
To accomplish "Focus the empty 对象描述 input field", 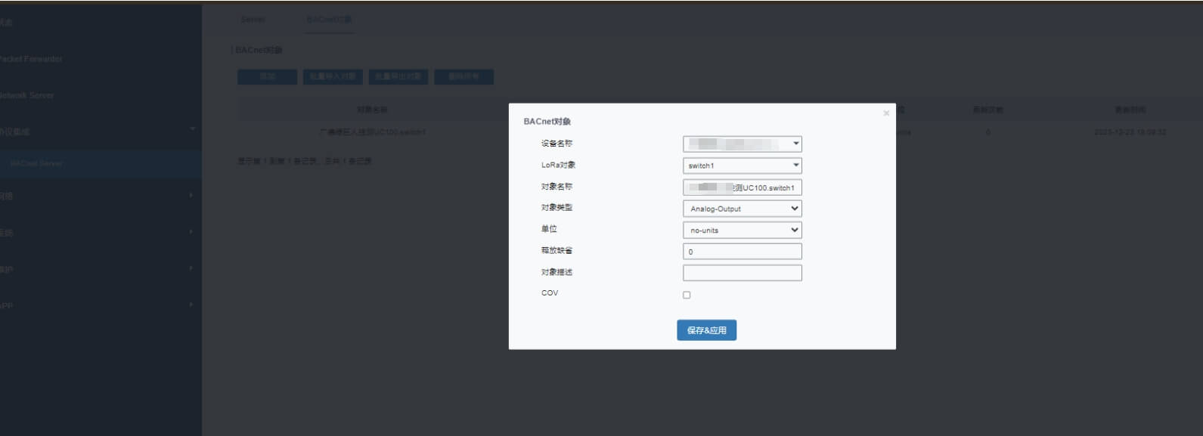I will [x=742, y=273].
